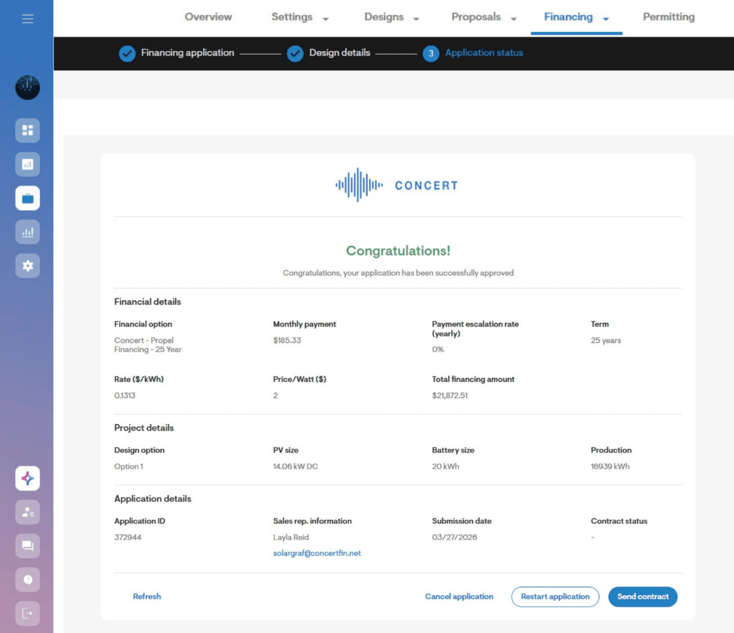Click the submission date 03/27/2026

pyautogui.click(x=454, y=537)
